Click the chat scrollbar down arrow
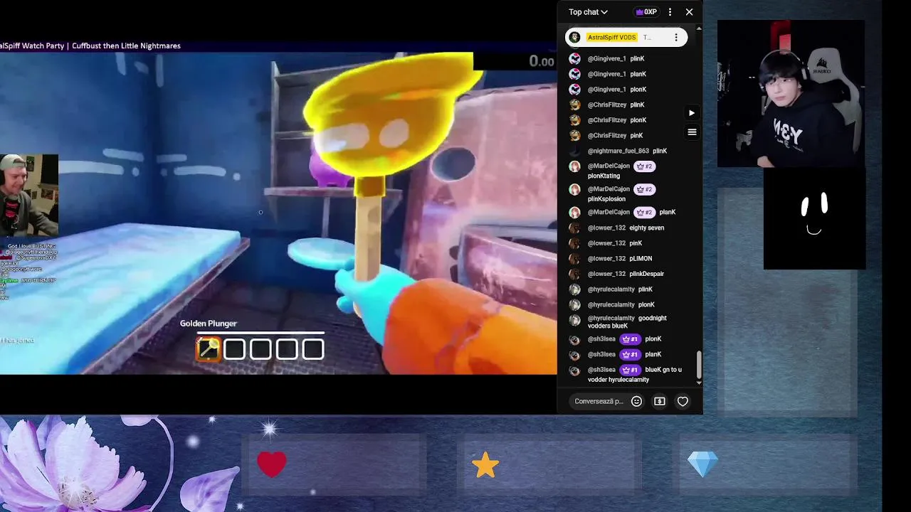 point(699,383)
